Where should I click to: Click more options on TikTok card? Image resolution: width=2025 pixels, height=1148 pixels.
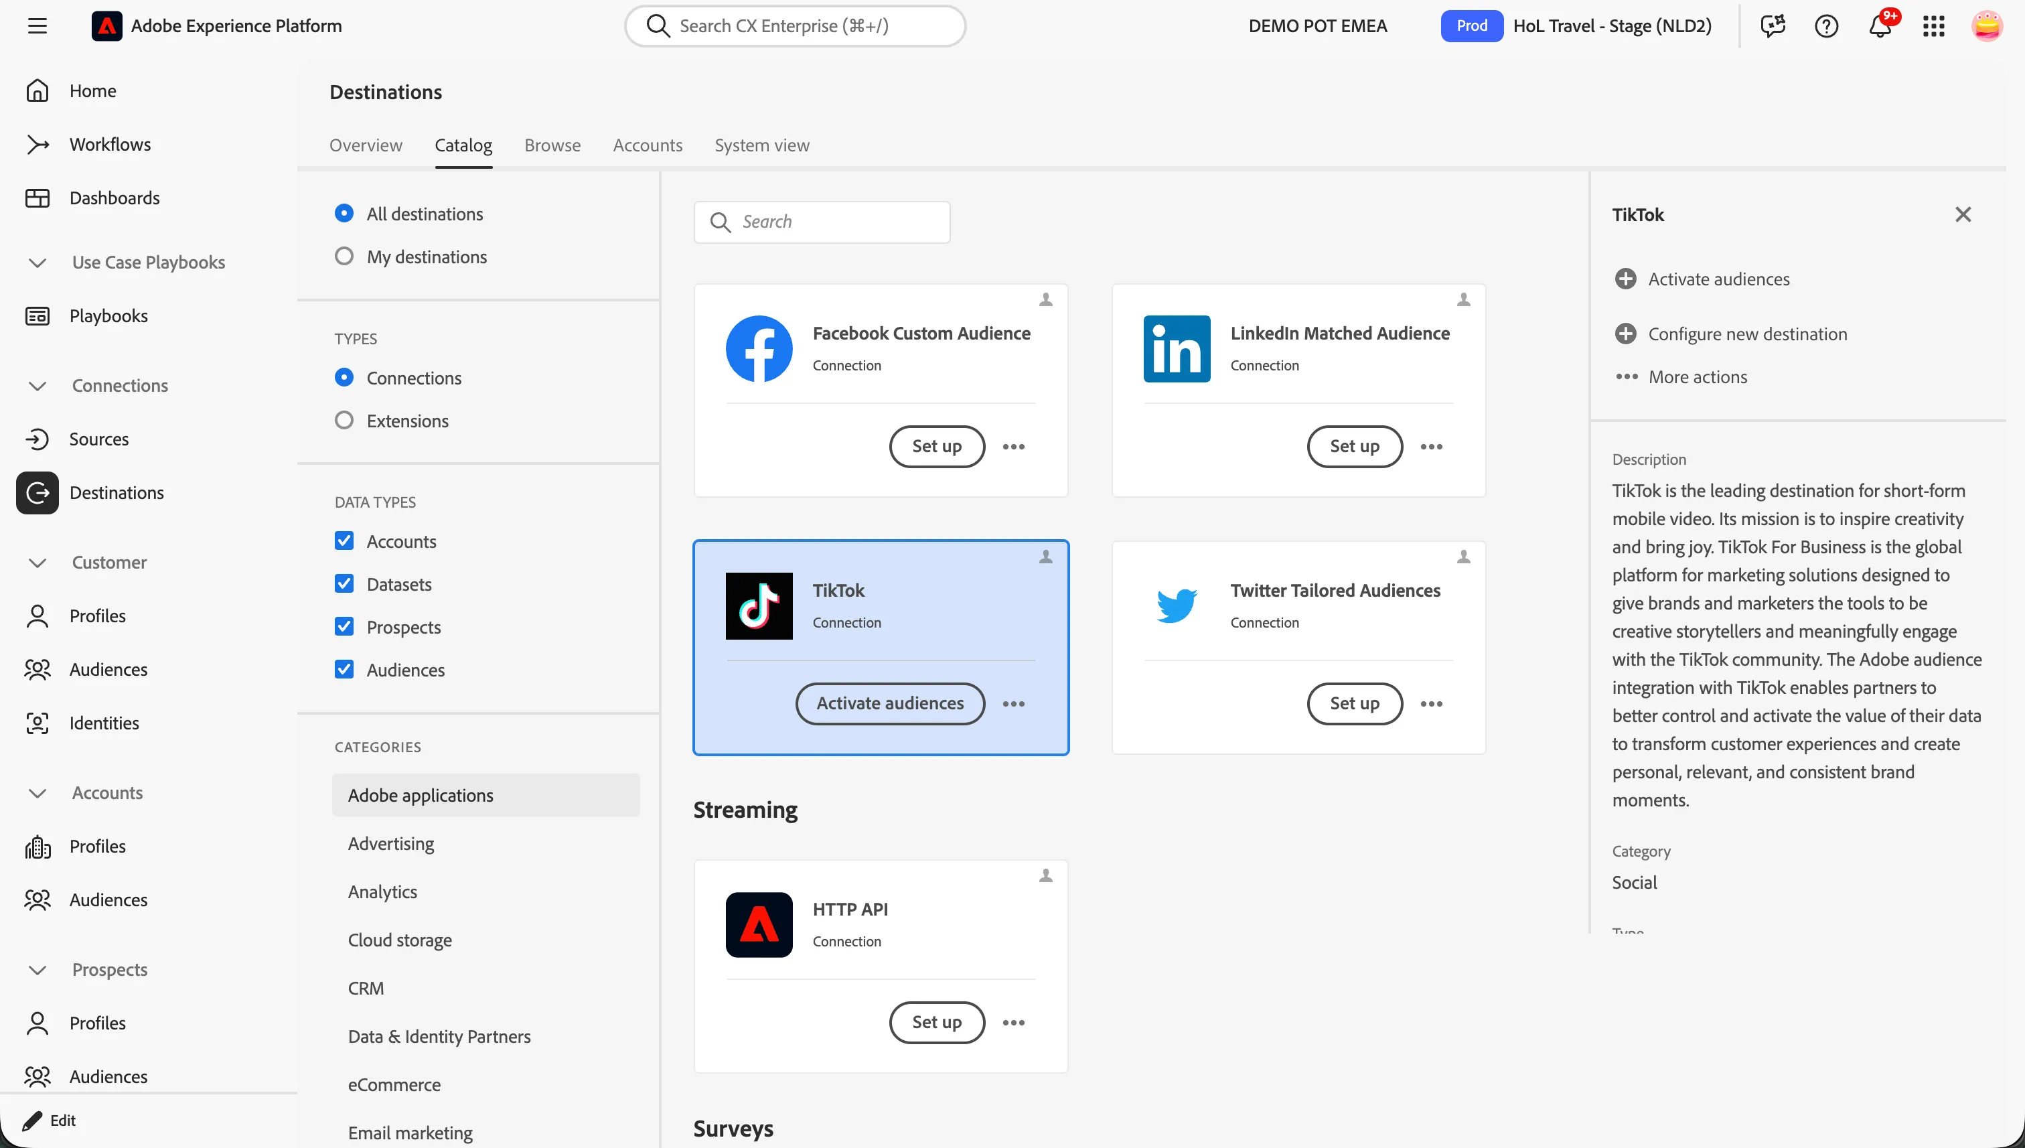point(1014,703)
